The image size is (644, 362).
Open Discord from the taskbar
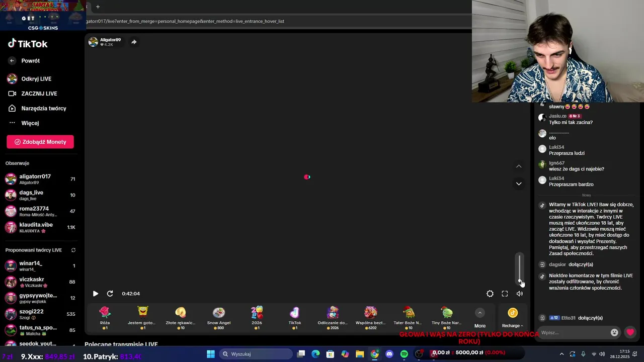(389, 354)
